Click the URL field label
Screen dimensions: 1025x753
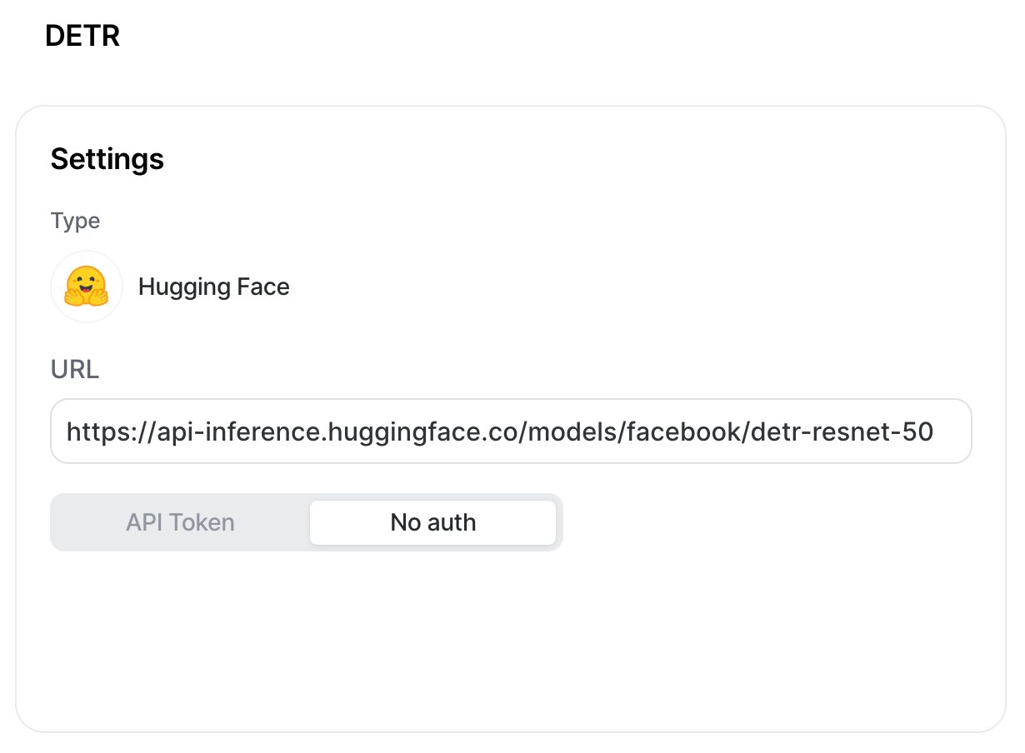(75, 369)
